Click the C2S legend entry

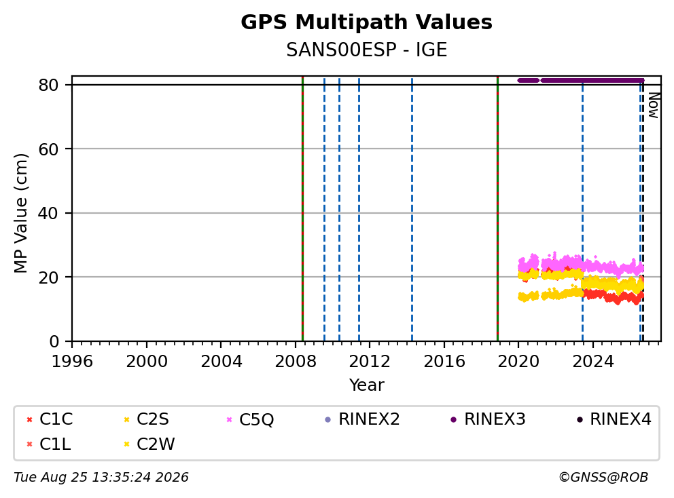146,419
